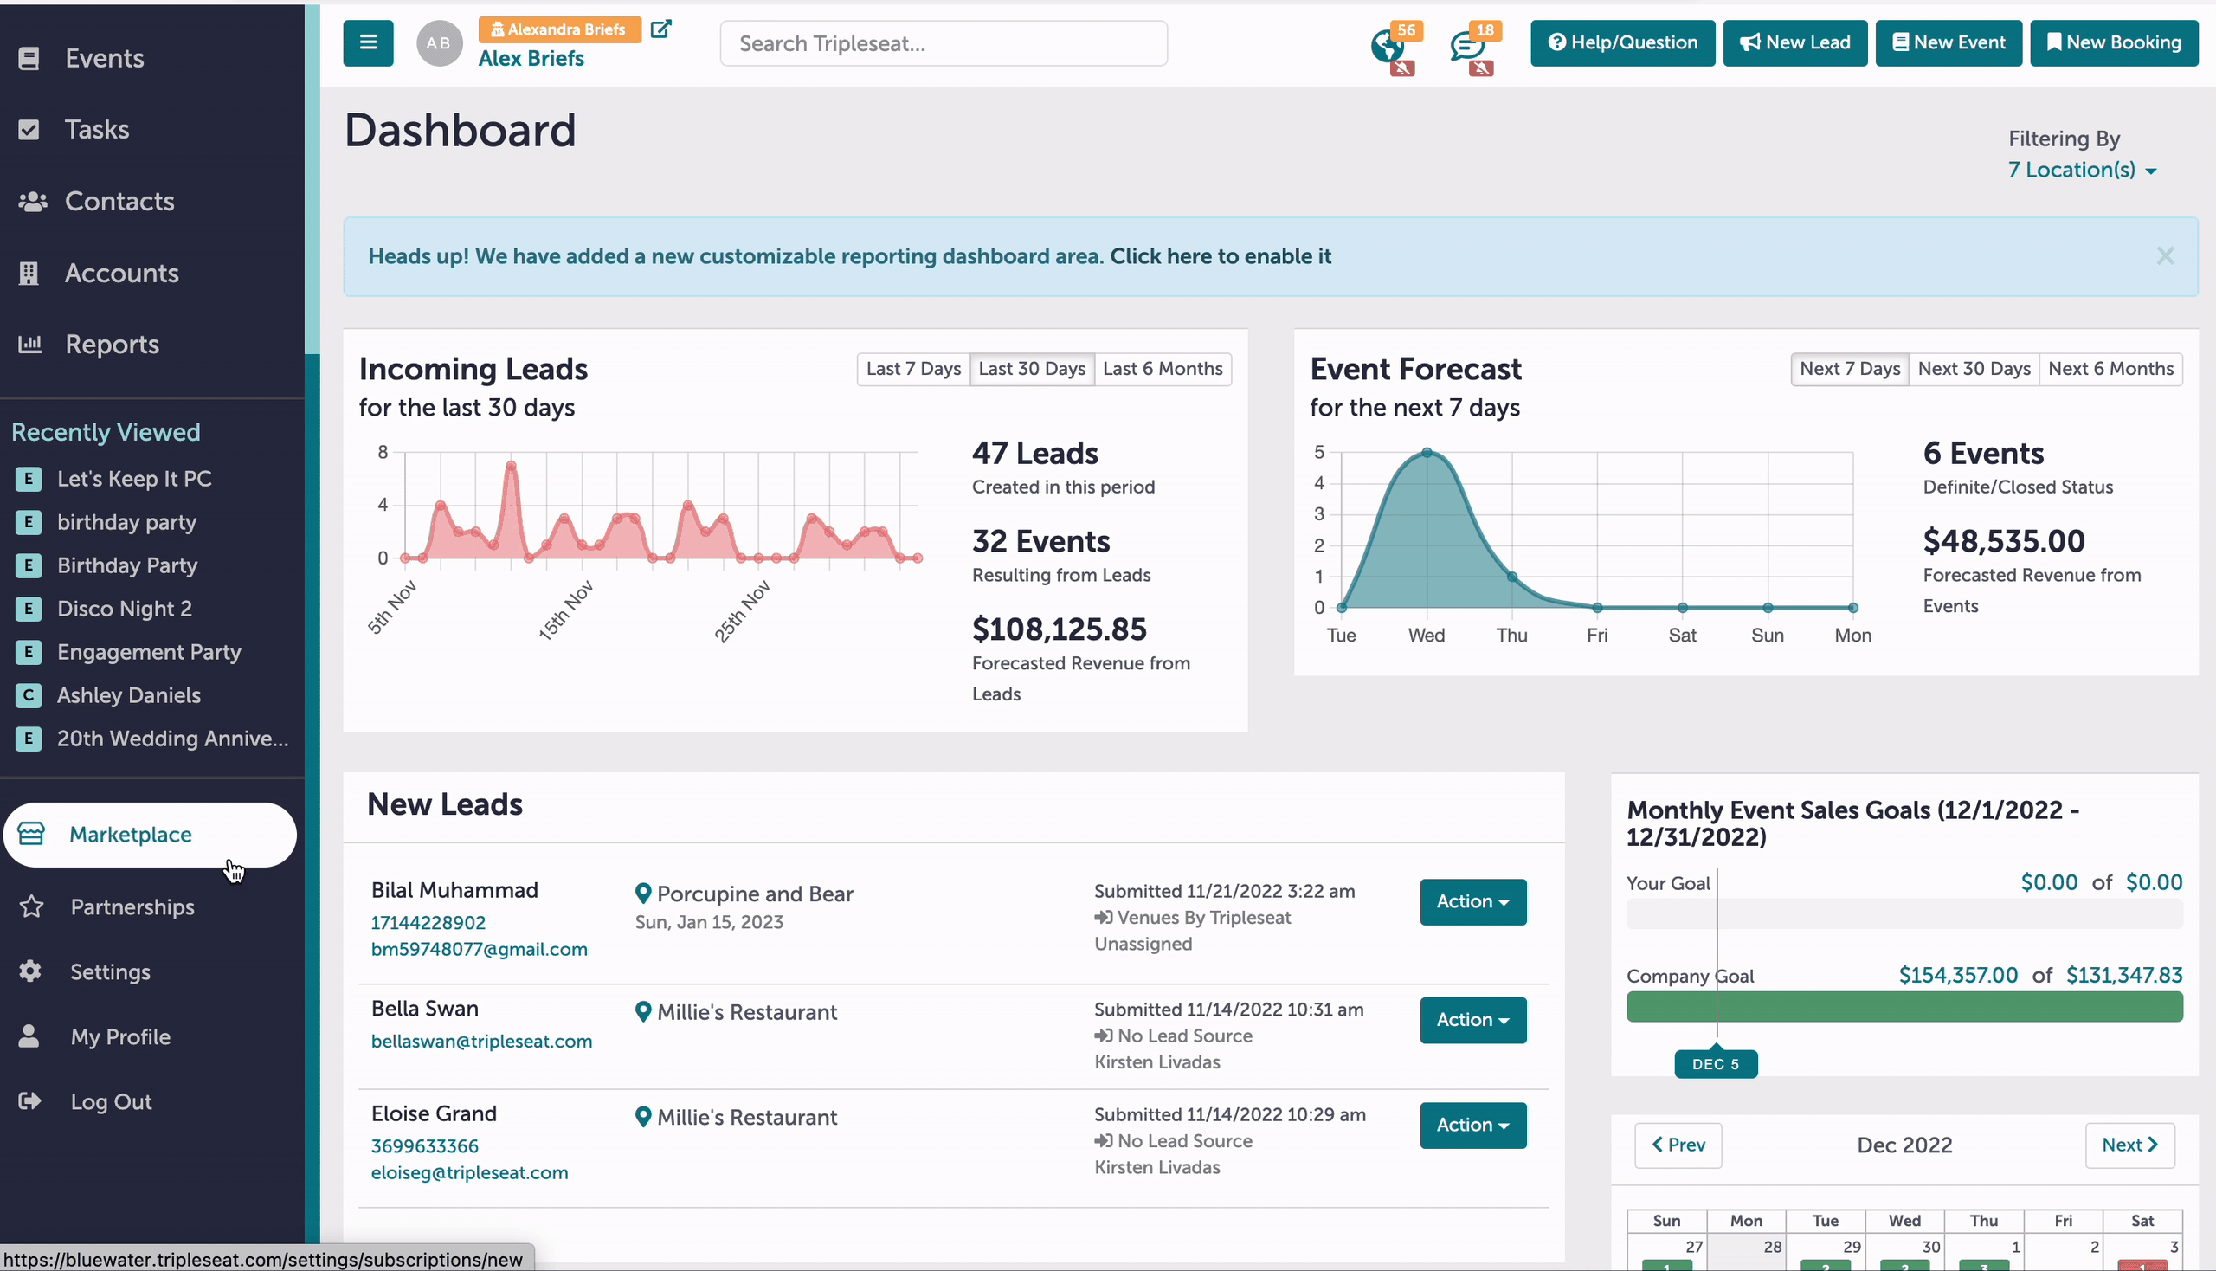Open the Events menu item
This screenshot has width=2216, height=1271.
pyautogui.click(x=105, y=59)
